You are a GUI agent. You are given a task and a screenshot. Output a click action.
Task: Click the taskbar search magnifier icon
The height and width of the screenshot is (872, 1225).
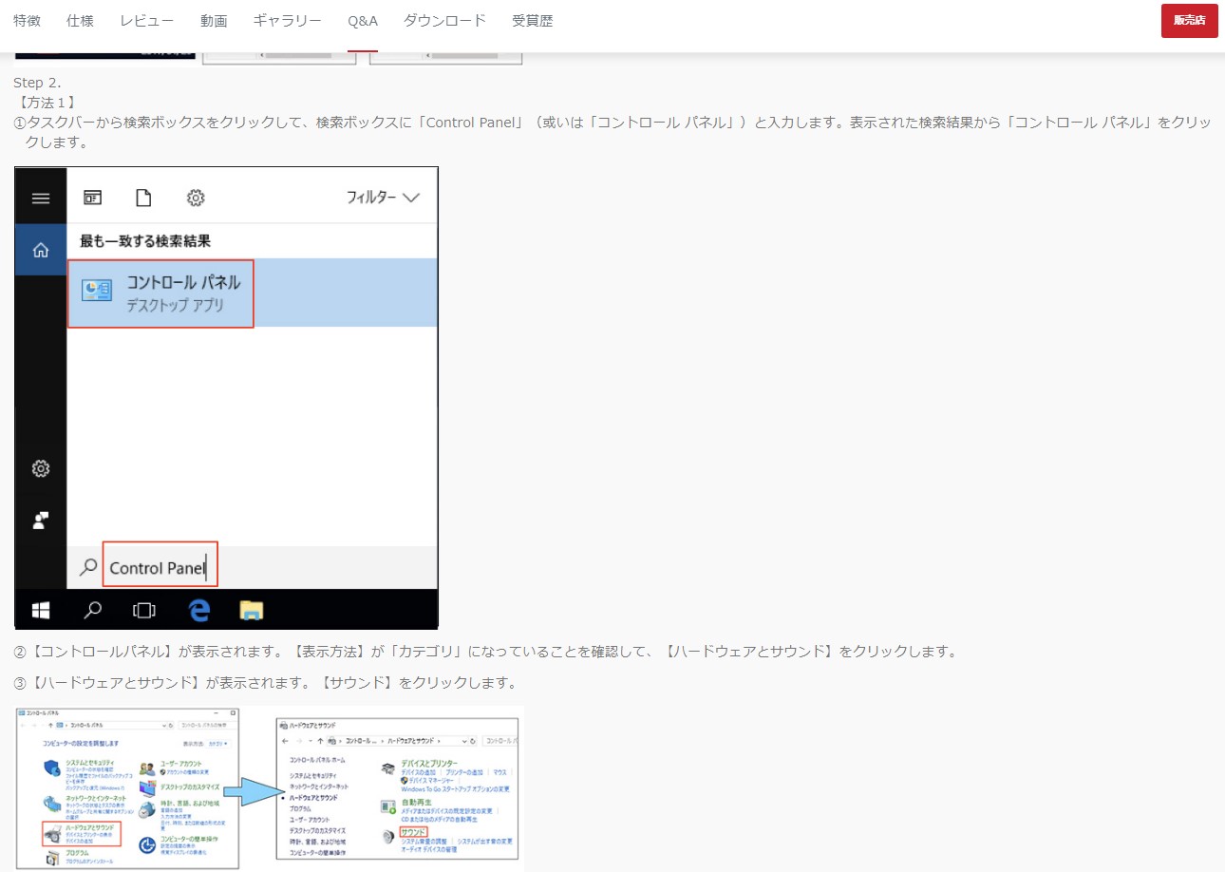coord(92,609)
